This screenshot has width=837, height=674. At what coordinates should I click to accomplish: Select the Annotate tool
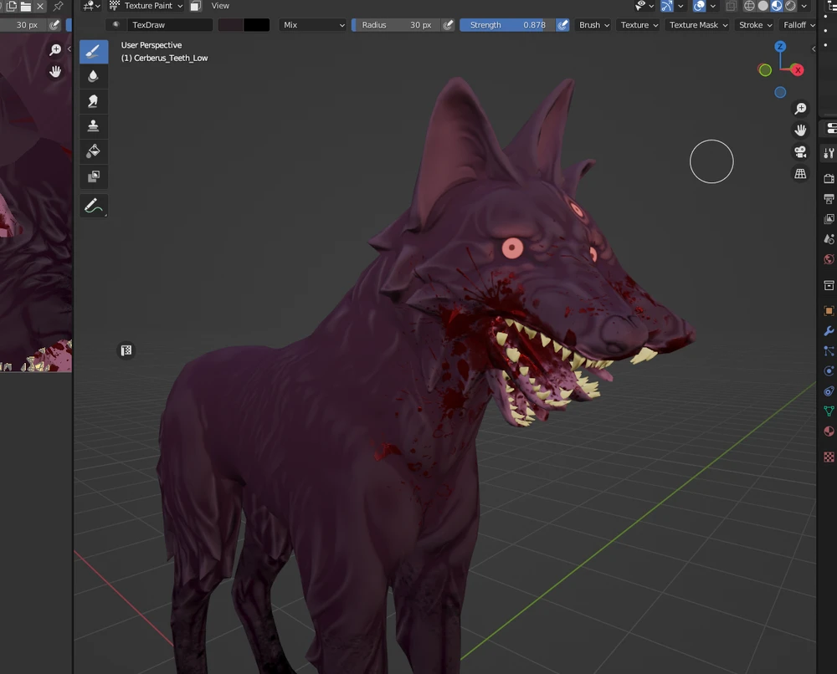pos(94,206)
